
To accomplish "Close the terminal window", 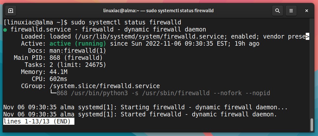I will (307, 11).
